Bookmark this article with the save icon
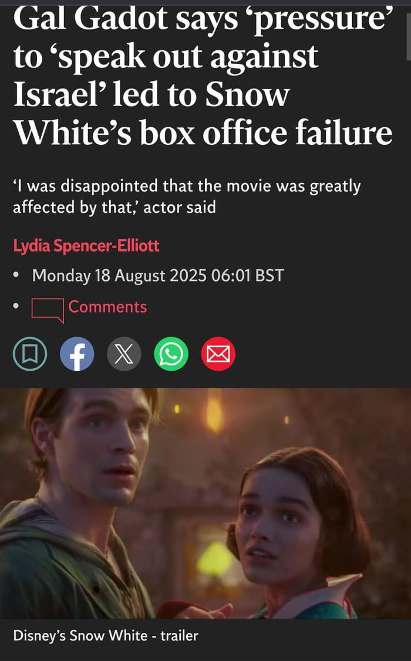Screen dimensions: 411x661 (30, 354)
